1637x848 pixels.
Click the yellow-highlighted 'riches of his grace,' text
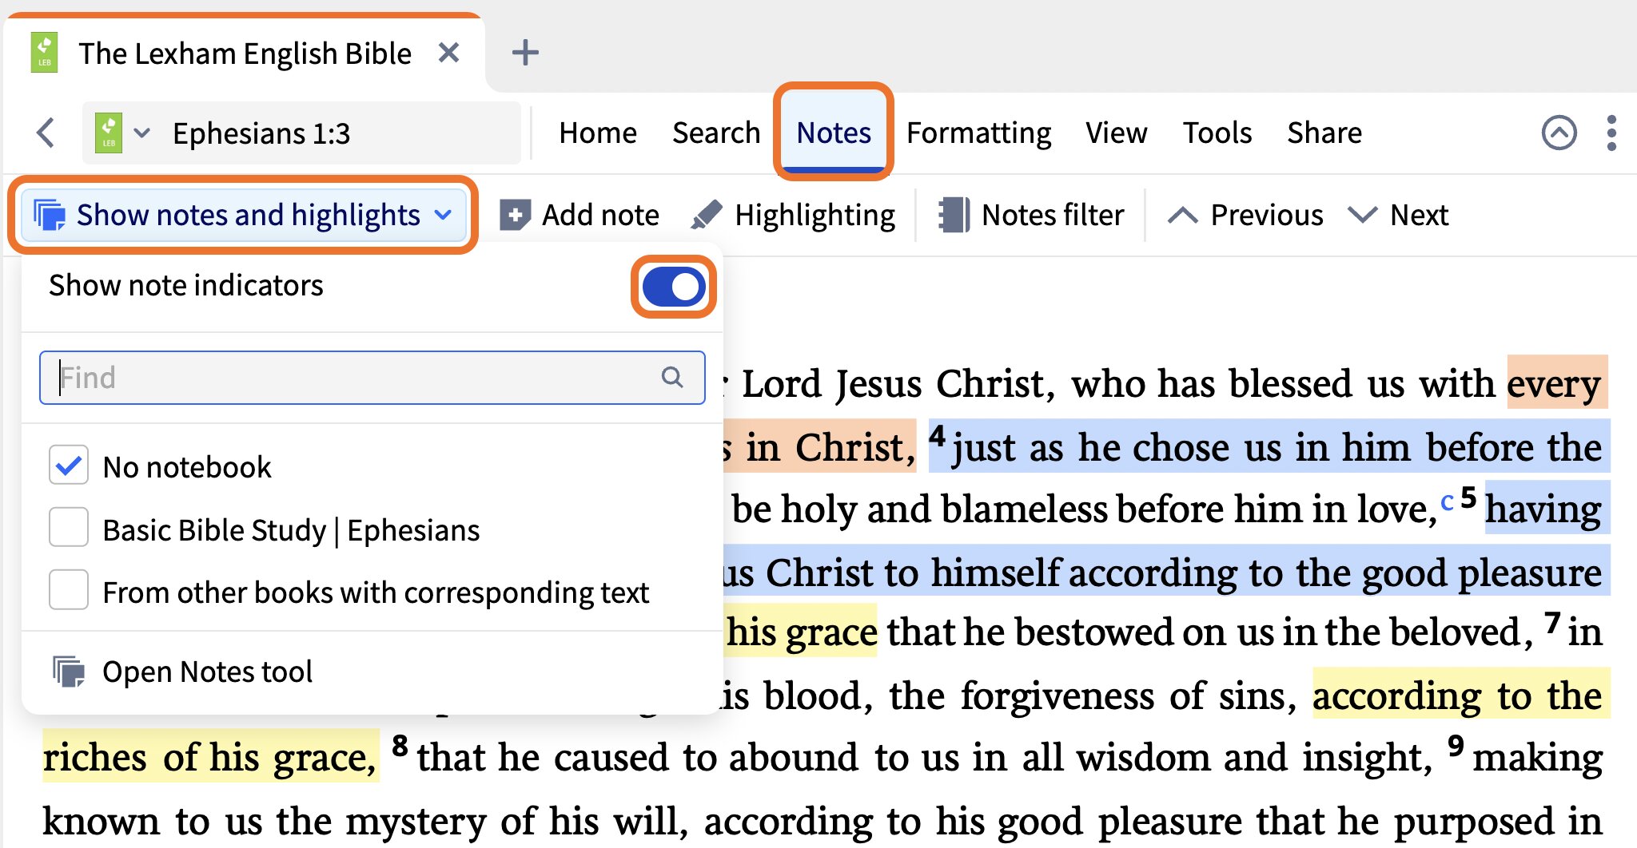[x=209, y=757]
